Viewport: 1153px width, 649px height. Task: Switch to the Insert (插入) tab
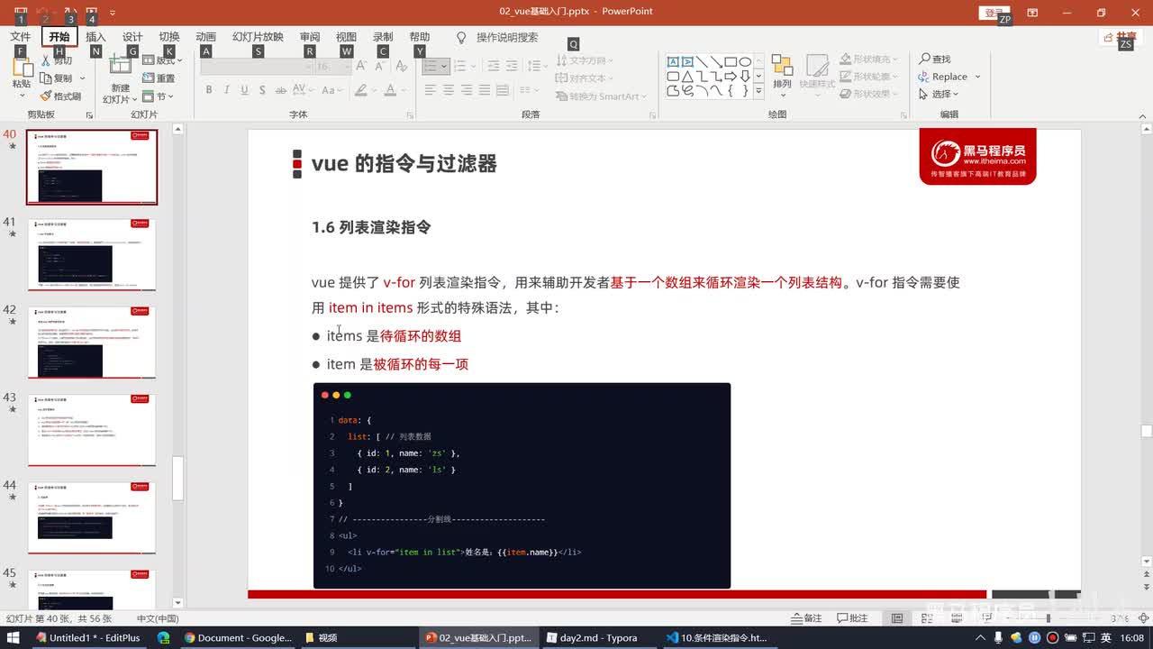(x=95, y=37)
